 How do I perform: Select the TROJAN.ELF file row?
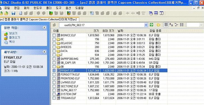tap(110, 98)
